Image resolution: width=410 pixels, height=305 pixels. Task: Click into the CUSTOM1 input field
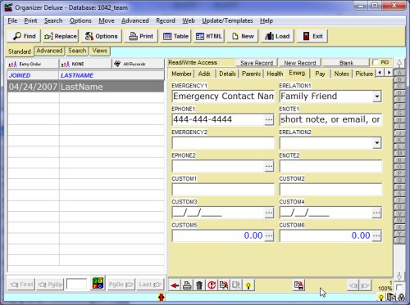(223, 190)
